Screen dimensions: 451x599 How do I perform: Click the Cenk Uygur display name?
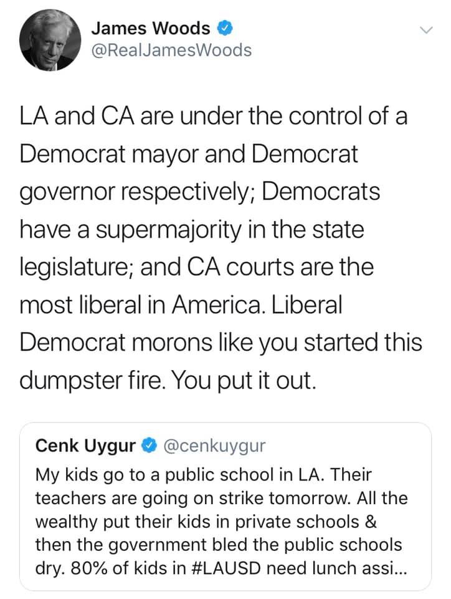[x=85, y=446]
